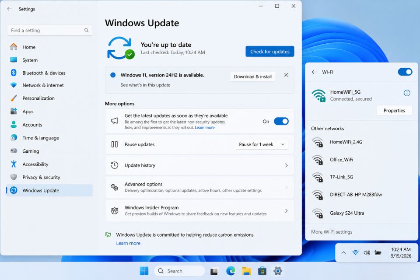420x280 pixels.
Task: Open Accessibility settings page
Action: tap(49, 164)
